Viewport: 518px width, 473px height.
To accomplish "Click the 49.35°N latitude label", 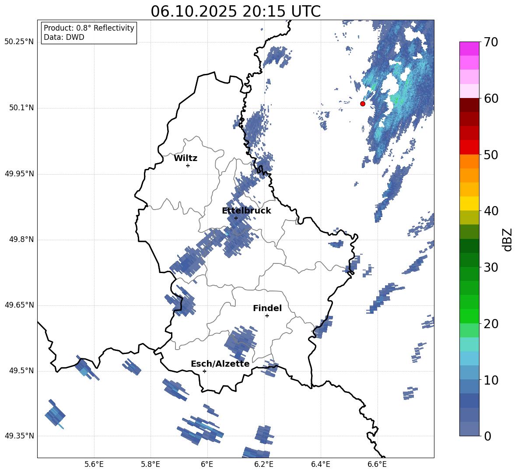I will pyautogui.click(x=19, y=436).
